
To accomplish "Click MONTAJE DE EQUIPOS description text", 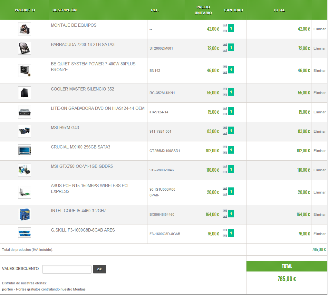I will (x=74, y=25).
